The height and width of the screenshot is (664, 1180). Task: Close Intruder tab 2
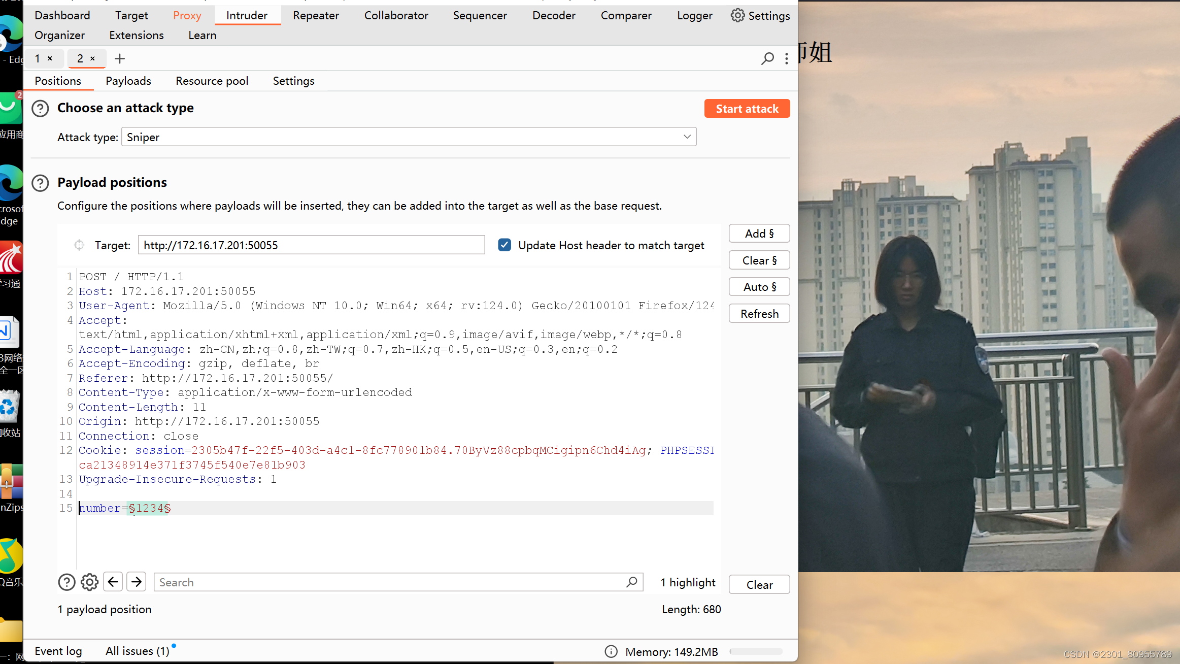92,58
